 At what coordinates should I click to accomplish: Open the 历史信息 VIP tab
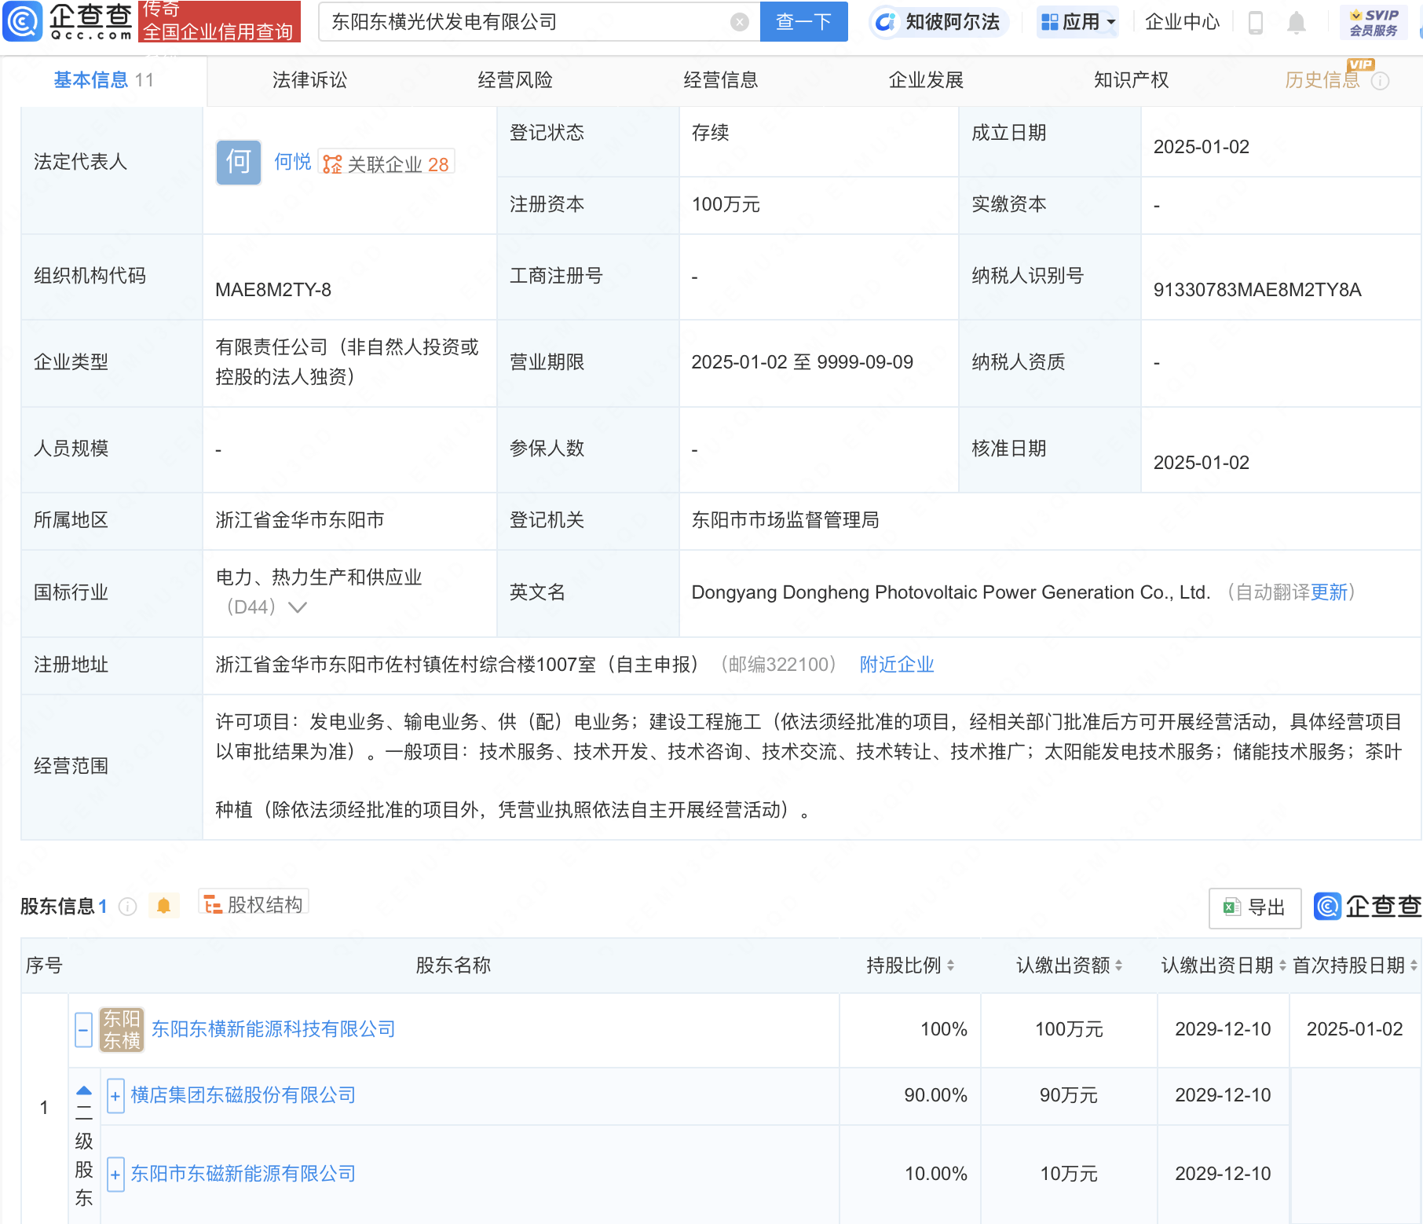[1322, 80]
